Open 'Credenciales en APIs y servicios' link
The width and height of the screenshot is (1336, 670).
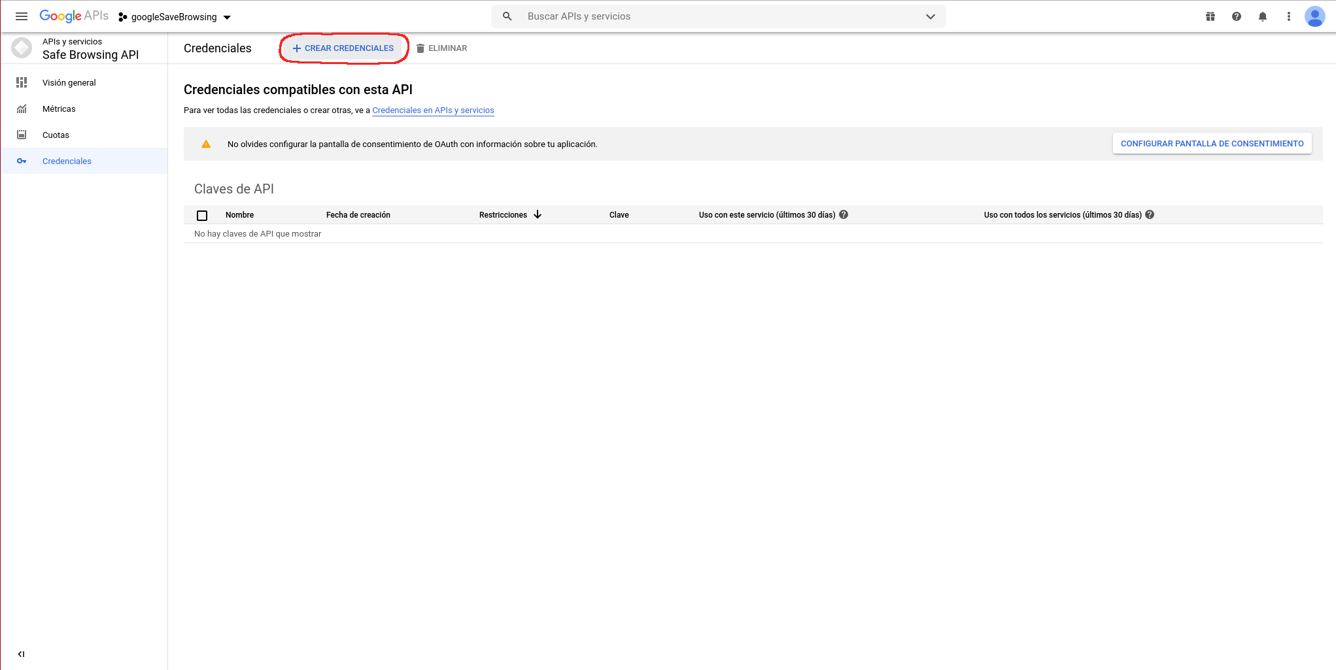(433, 110)
